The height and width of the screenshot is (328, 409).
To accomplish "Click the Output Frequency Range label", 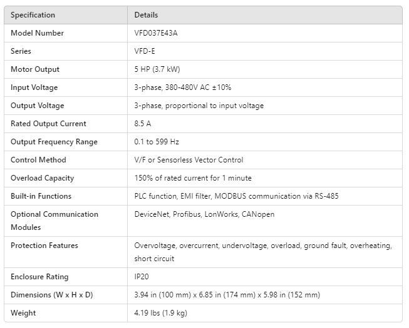I will pyautogui.click(x=54, y=142).
